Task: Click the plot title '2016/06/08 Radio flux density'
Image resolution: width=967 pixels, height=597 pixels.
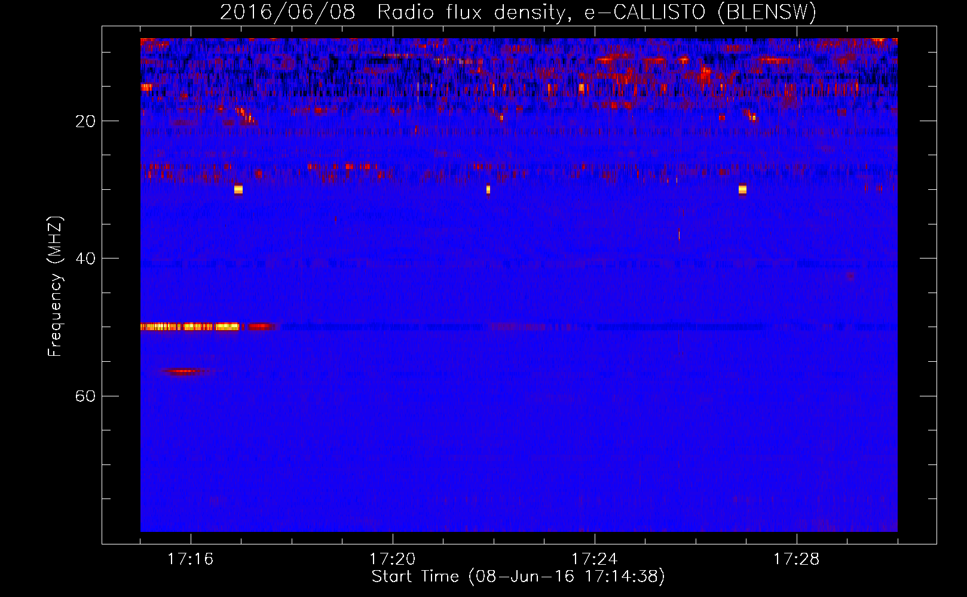Action: click(x=518, y=12)
